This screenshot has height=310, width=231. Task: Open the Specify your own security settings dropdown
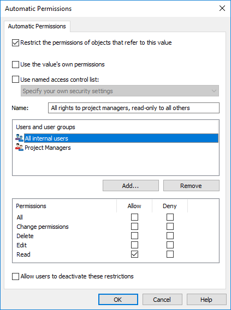click(120, 91)
